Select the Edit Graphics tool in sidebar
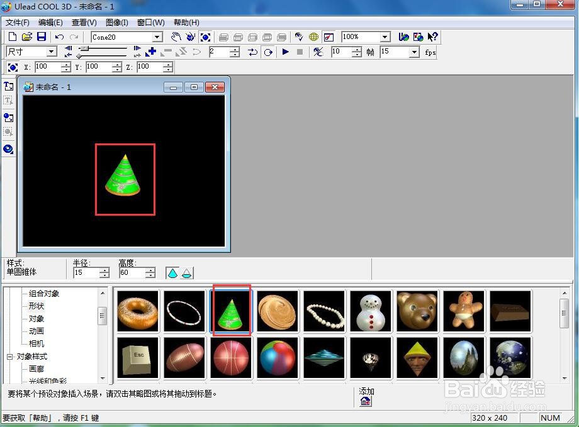Screen dimensions: 579x427 [x=8, y=132]
